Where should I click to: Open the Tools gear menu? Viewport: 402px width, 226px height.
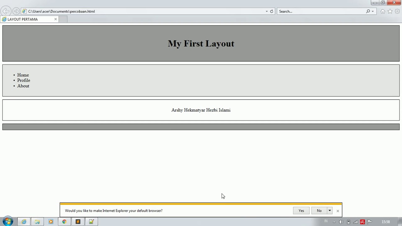(x=397, y=11)
